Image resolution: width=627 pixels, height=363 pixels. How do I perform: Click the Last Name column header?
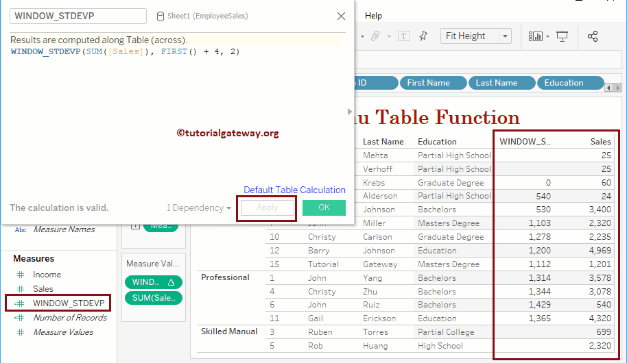pyautogui.click(x=383, y=142)
